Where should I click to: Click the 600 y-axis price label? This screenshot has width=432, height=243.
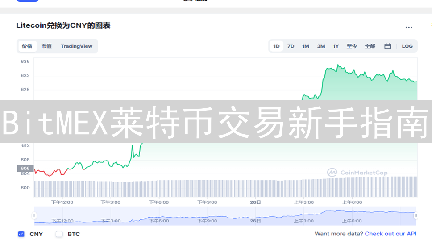click(x=25, y=188)
